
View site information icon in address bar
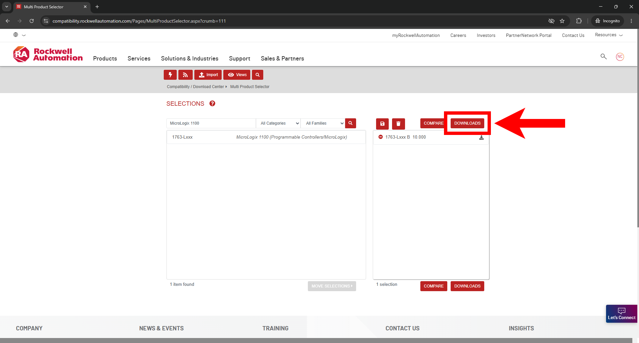pyautogui.click(x=46, y=21)
